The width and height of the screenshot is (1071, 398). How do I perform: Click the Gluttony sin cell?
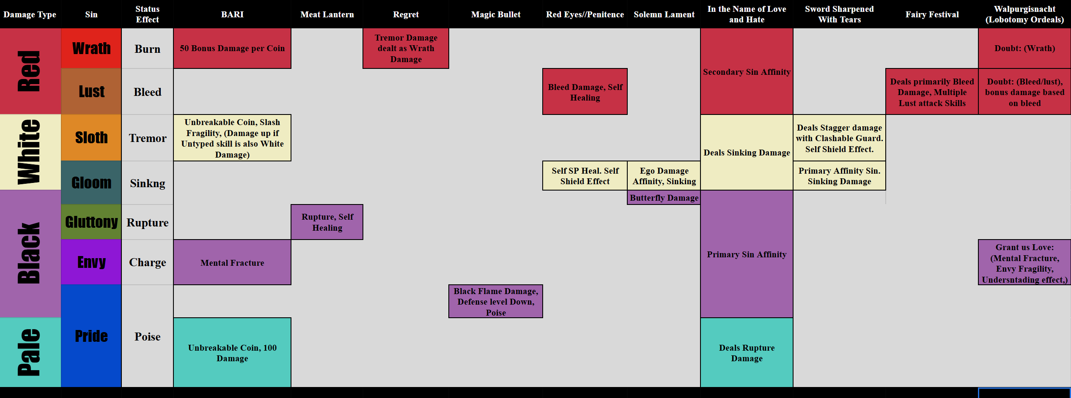pyautogui.click(x=91, y=222)
